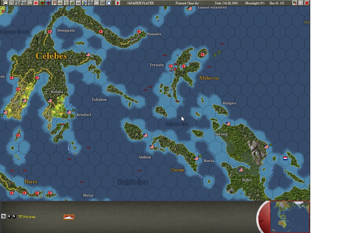Select the US flag near Sorong
Image resolution: width=349 pixels, height=233 pixels.
coord(228,124)
